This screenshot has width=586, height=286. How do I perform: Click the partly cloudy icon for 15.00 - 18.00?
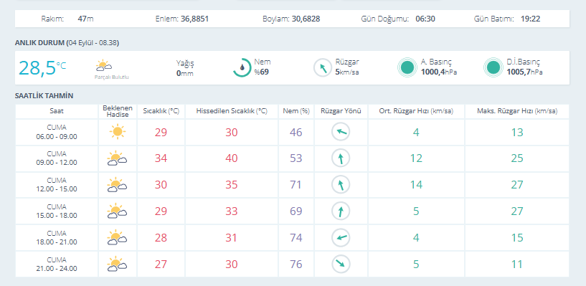[117, 211]
